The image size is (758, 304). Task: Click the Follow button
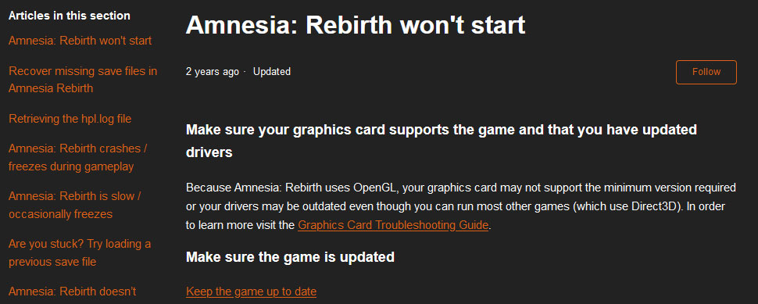(x=706, y=72)
